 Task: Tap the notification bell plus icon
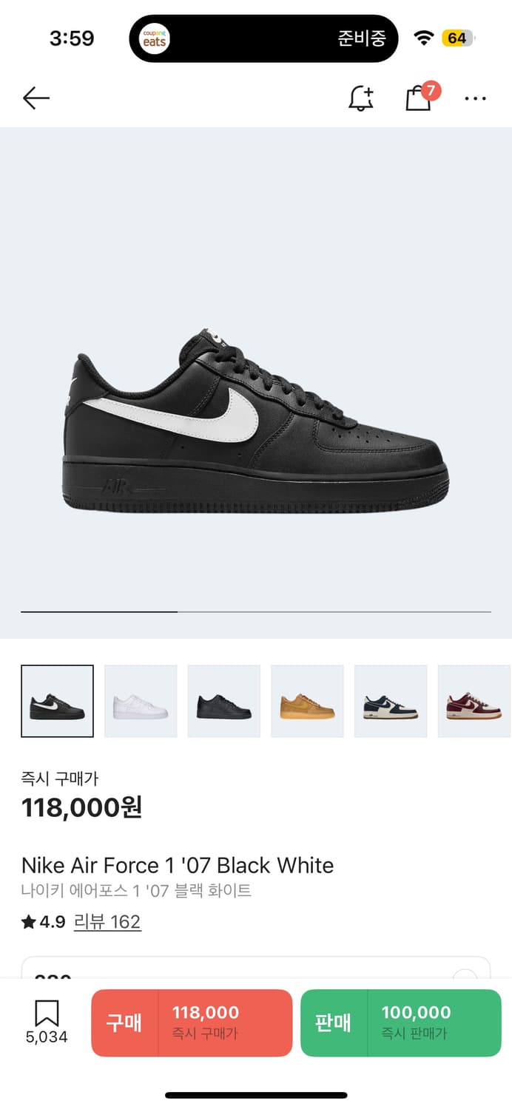[x=361, y=98]
